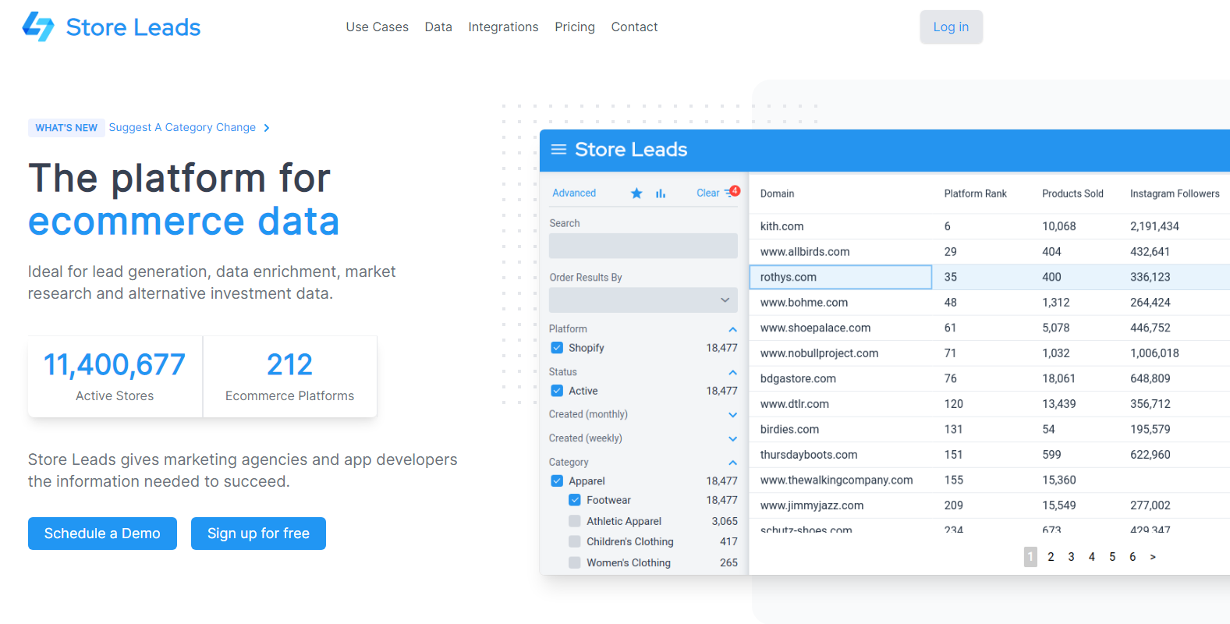Select the www.allbirds.com domain entry
The image size is (1230, 624).
coord(805,252)
